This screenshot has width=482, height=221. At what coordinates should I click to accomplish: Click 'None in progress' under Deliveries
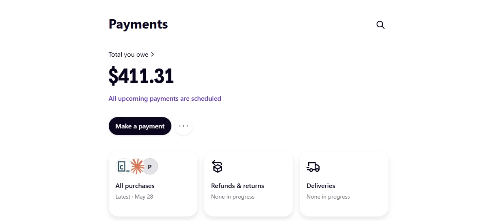328,197
